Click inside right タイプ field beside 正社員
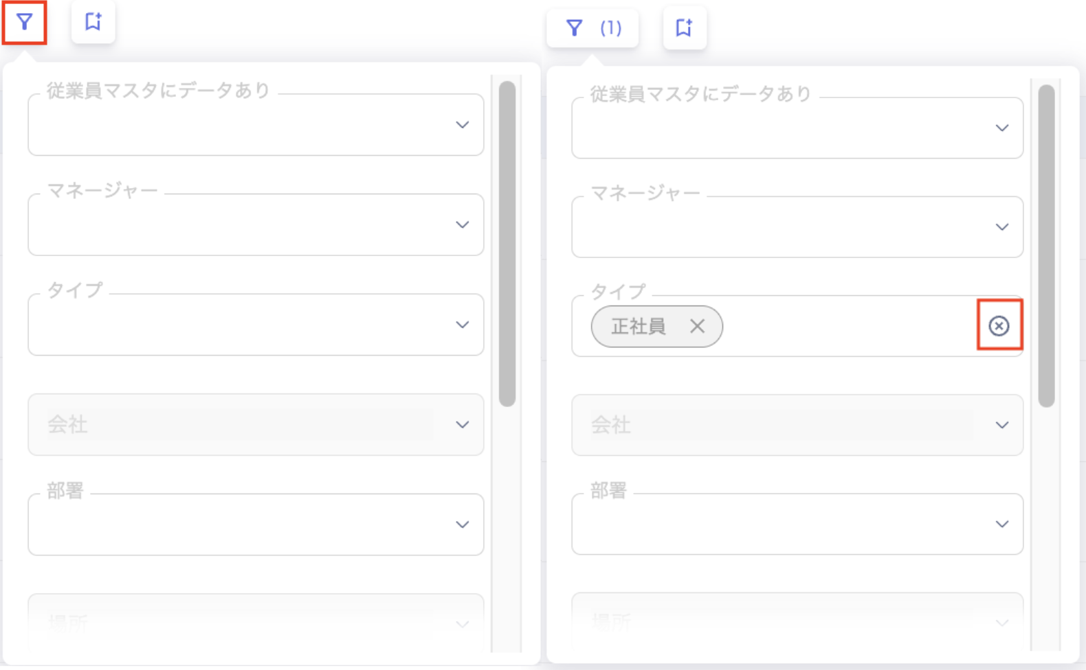The image size is (1086, 670). coord(845,326)
